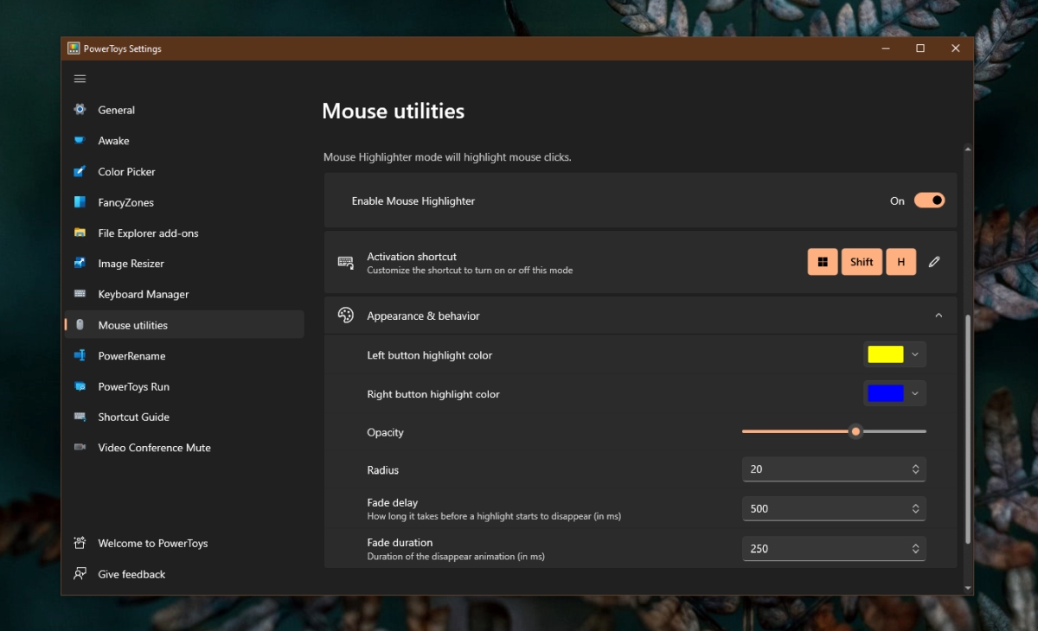This screenshot has height=631, width=1038.
Task: Click the 'Left button highlight color' label
Action: (430, 355)
